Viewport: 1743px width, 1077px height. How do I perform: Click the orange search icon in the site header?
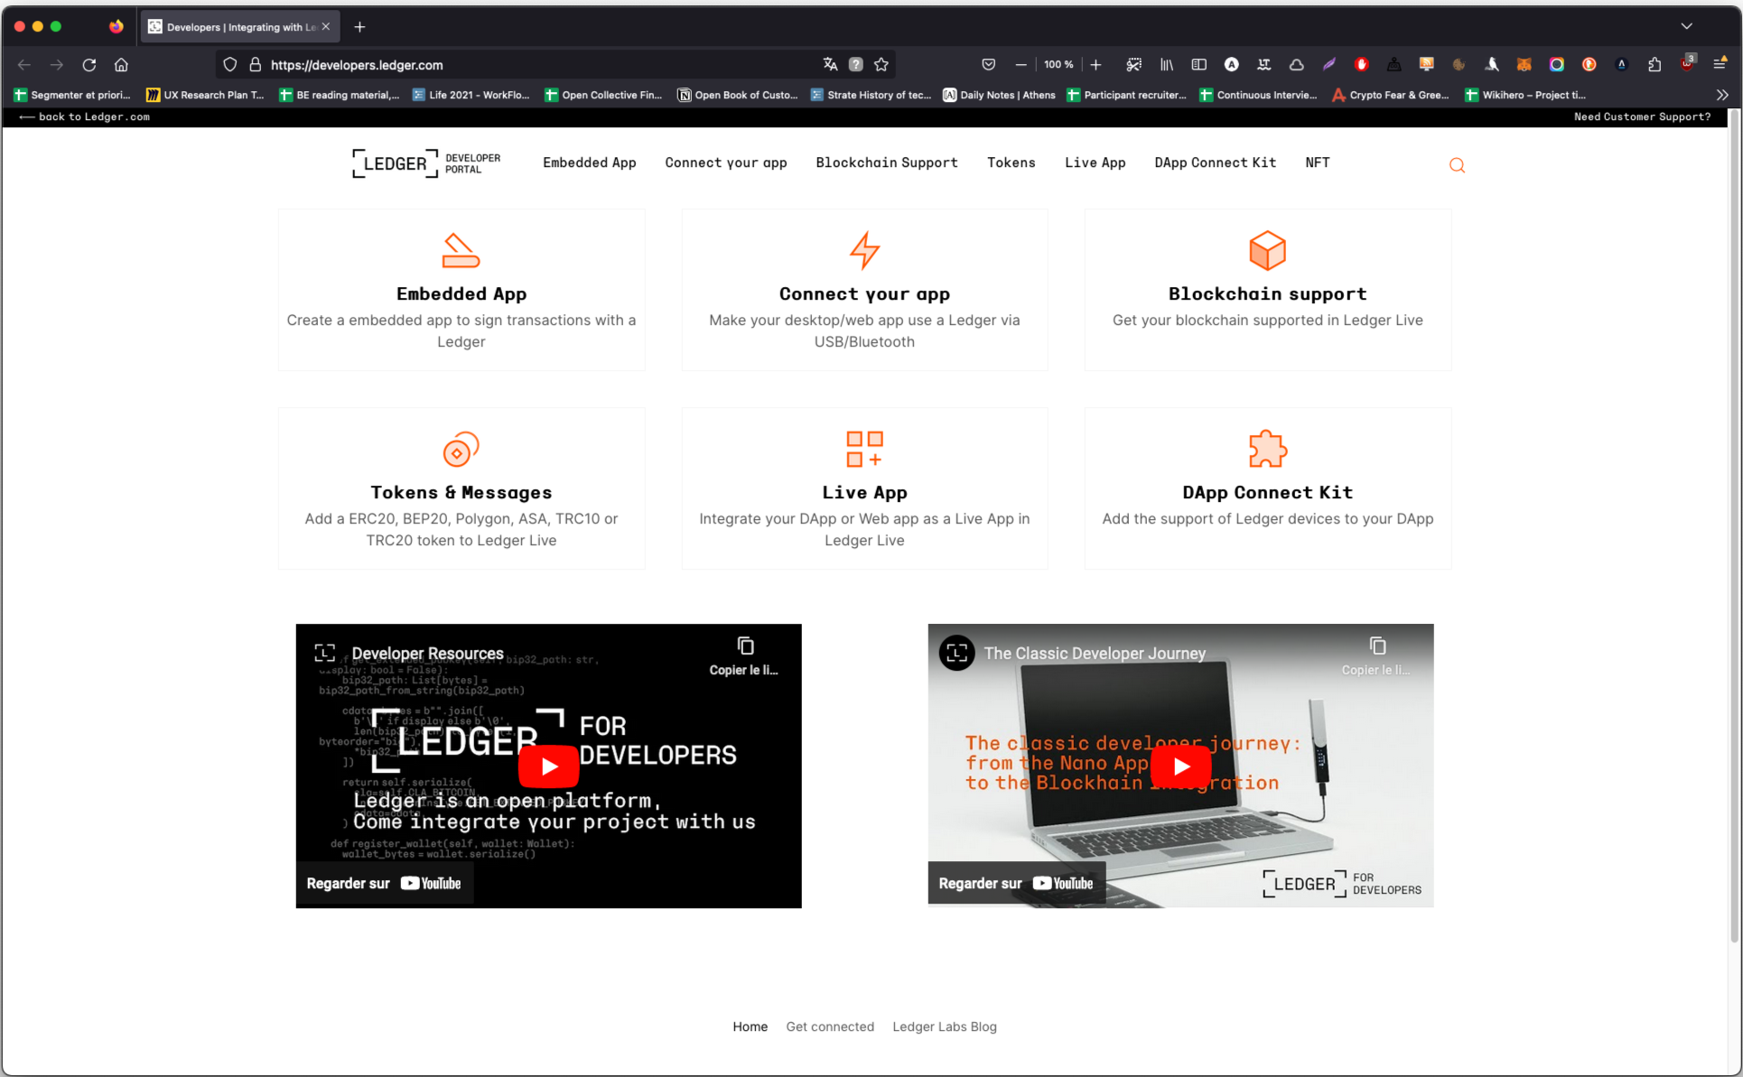(1457, 165)
